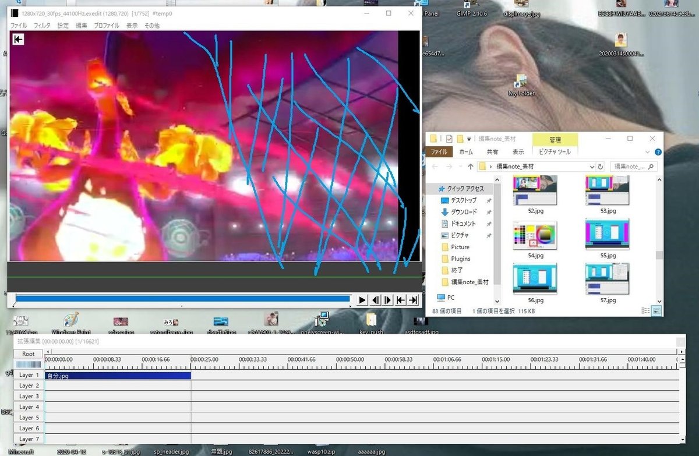Click the Explorer forward arrow
The width and height of the screenshot is (699, 456).
click(x=449, y=167)
